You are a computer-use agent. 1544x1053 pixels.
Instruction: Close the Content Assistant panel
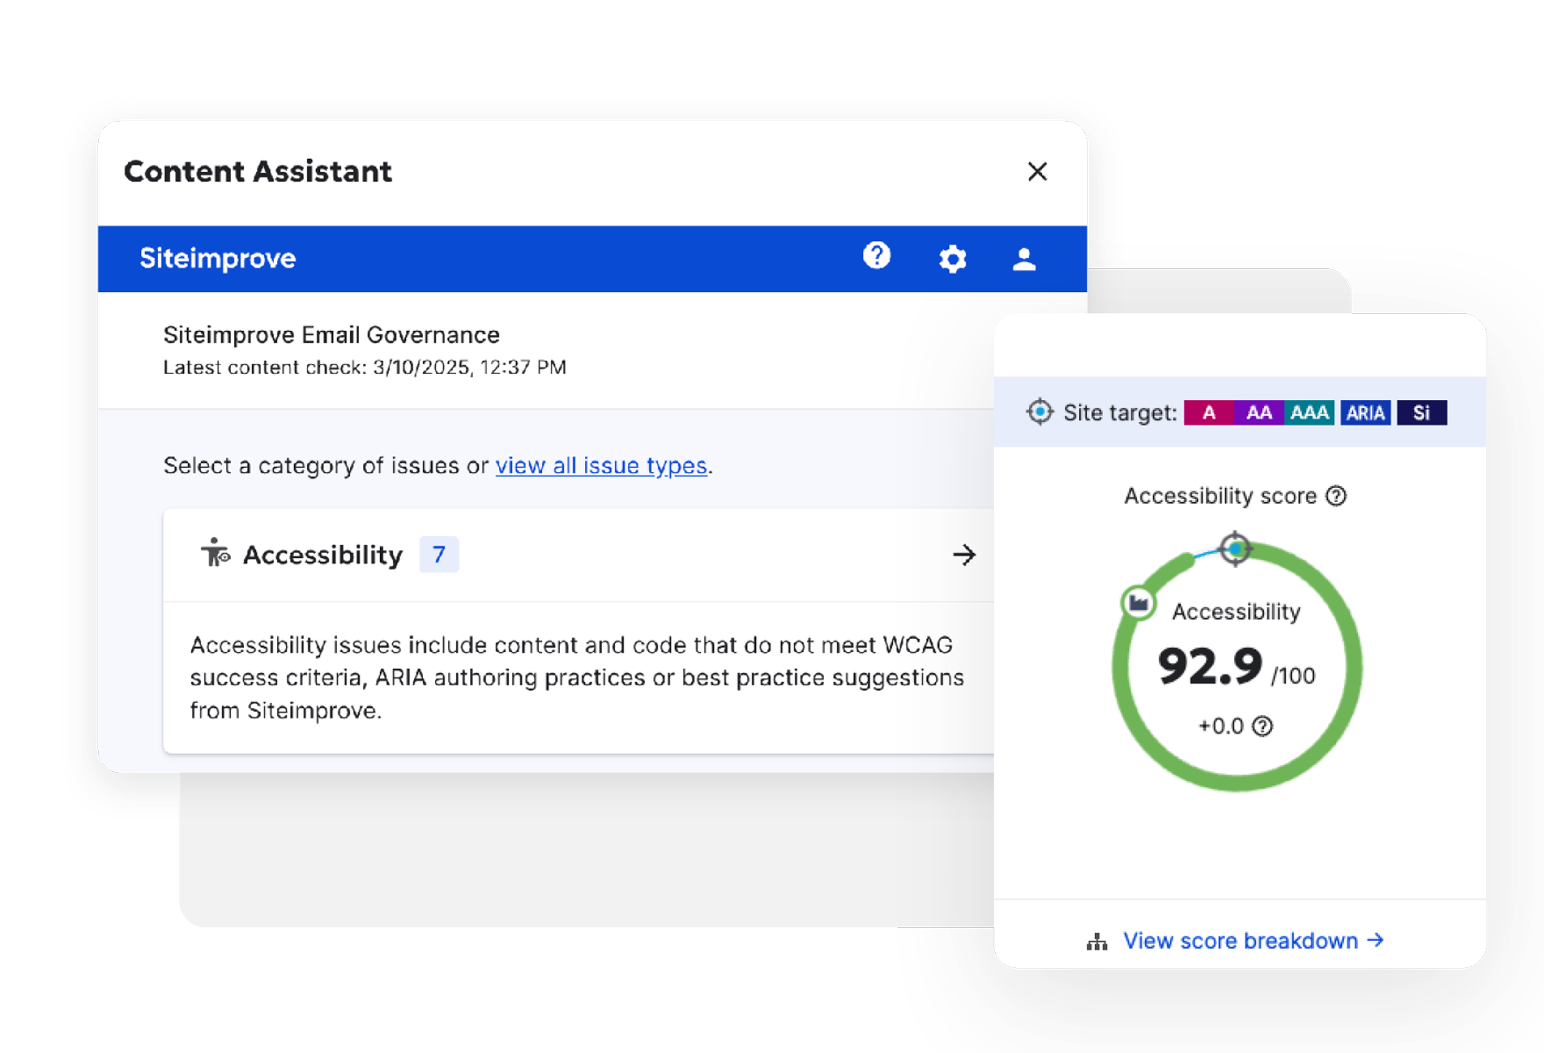[x=1037, y=172]
